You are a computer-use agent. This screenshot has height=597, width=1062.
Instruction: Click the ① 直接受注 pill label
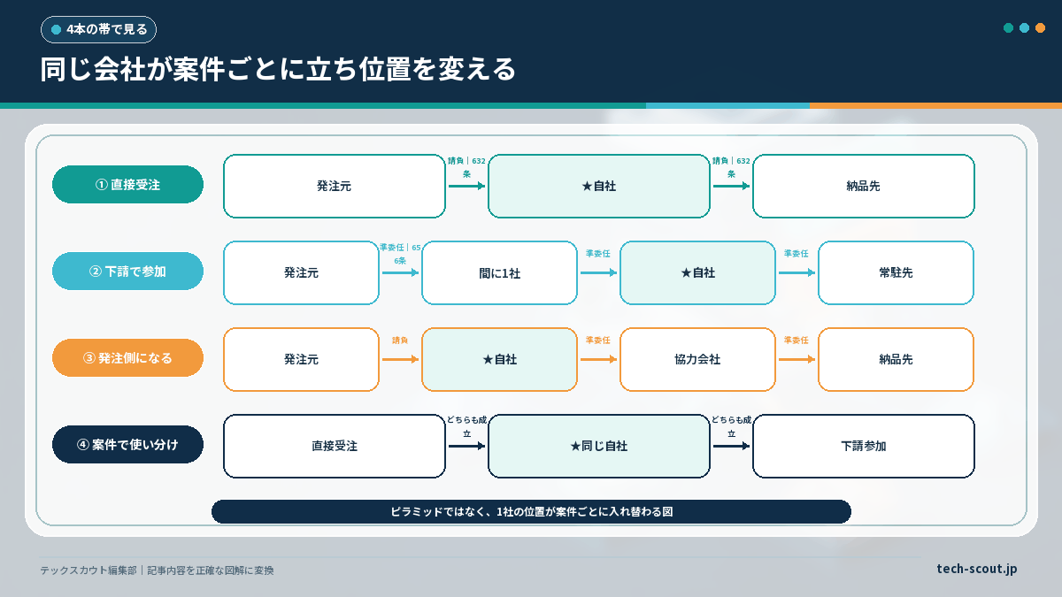tap(128, 185)
